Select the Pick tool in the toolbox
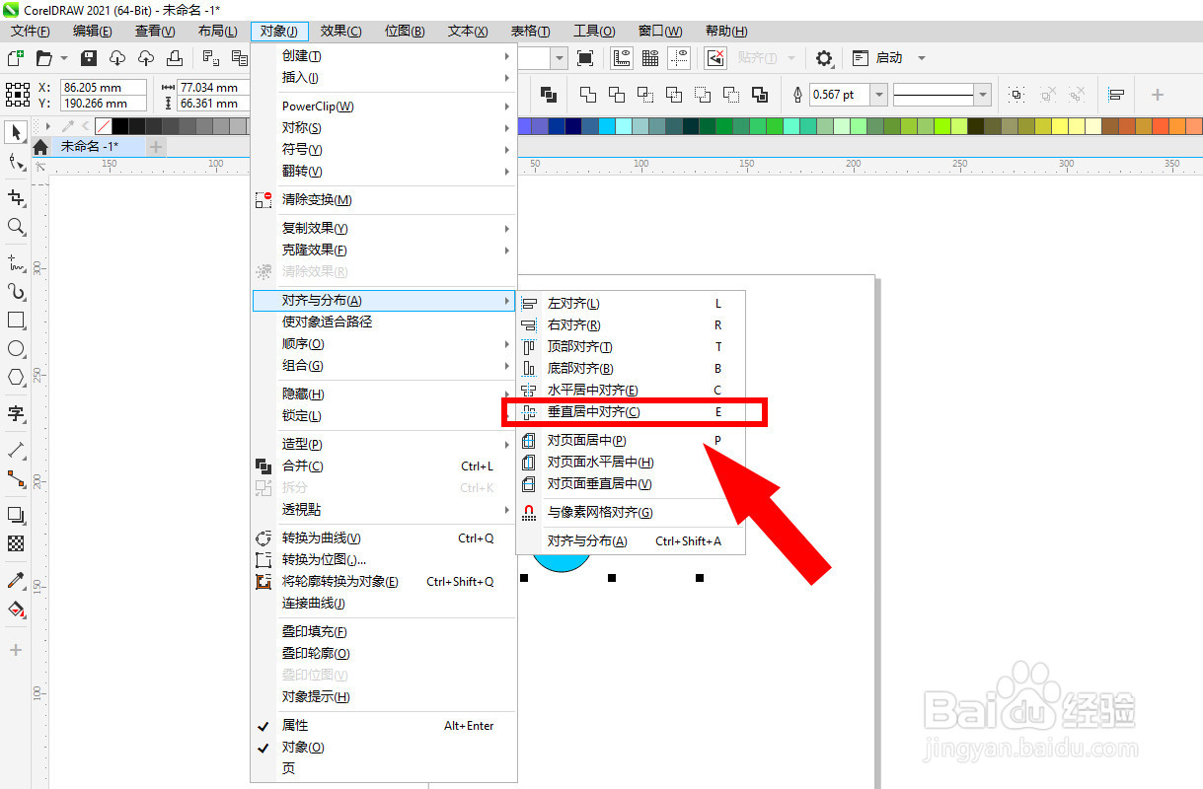Screen dimensions: 1203x789 click(14, 132)
